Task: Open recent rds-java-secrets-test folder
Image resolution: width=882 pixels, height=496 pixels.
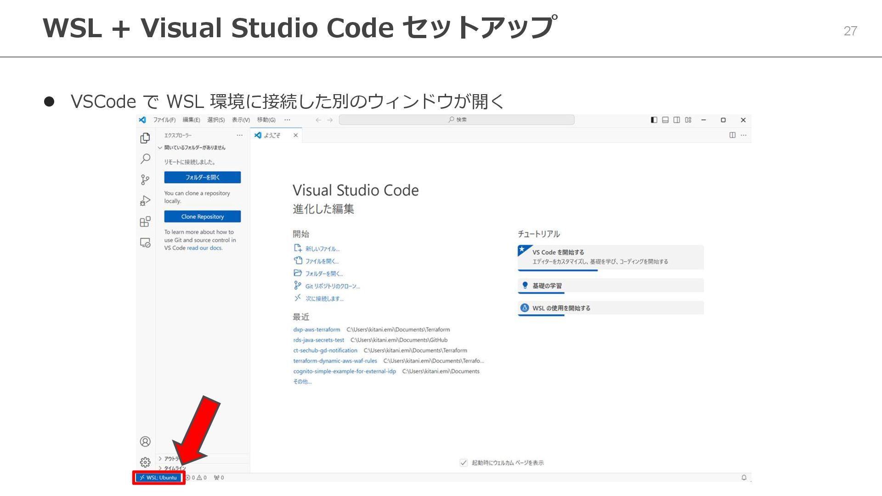Action: pos(318,340)
